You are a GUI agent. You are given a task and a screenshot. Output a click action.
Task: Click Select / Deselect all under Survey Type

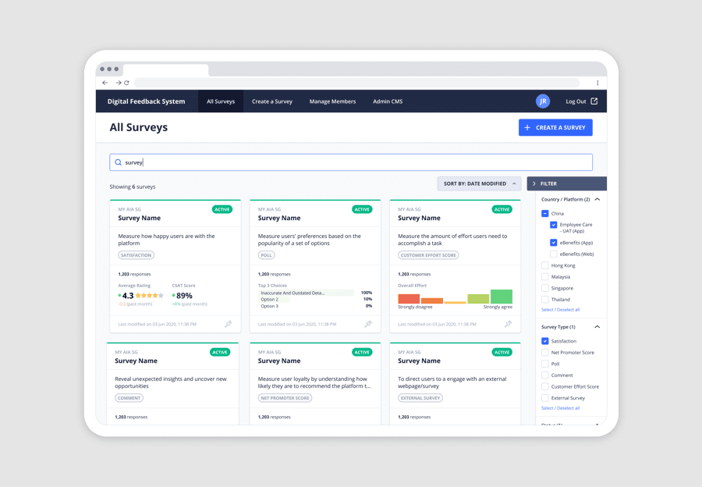point(560,408)
